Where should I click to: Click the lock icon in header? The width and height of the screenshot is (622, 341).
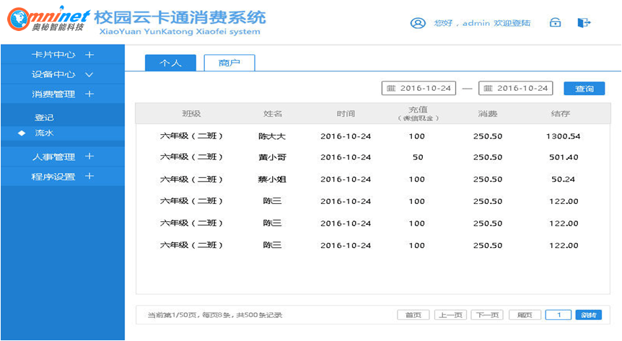point(555,22)
